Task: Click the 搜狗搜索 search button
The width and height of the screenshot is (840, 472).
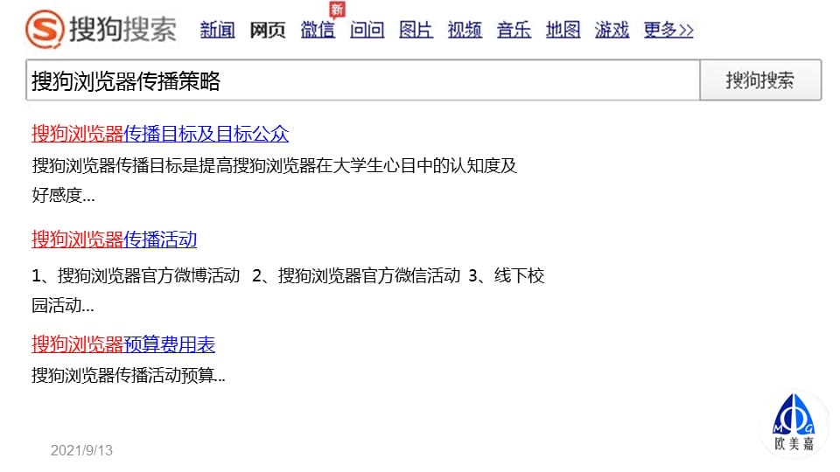Action: pyautogui.click(x=760, y=80)
